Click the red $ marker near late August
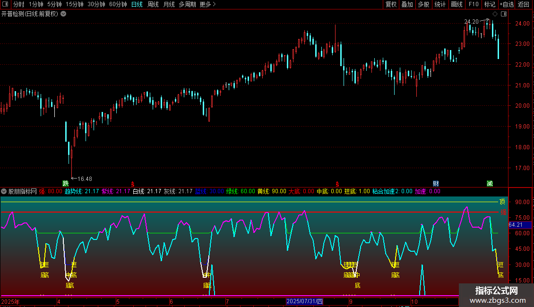The image size is (534, 307). [337, 184]
